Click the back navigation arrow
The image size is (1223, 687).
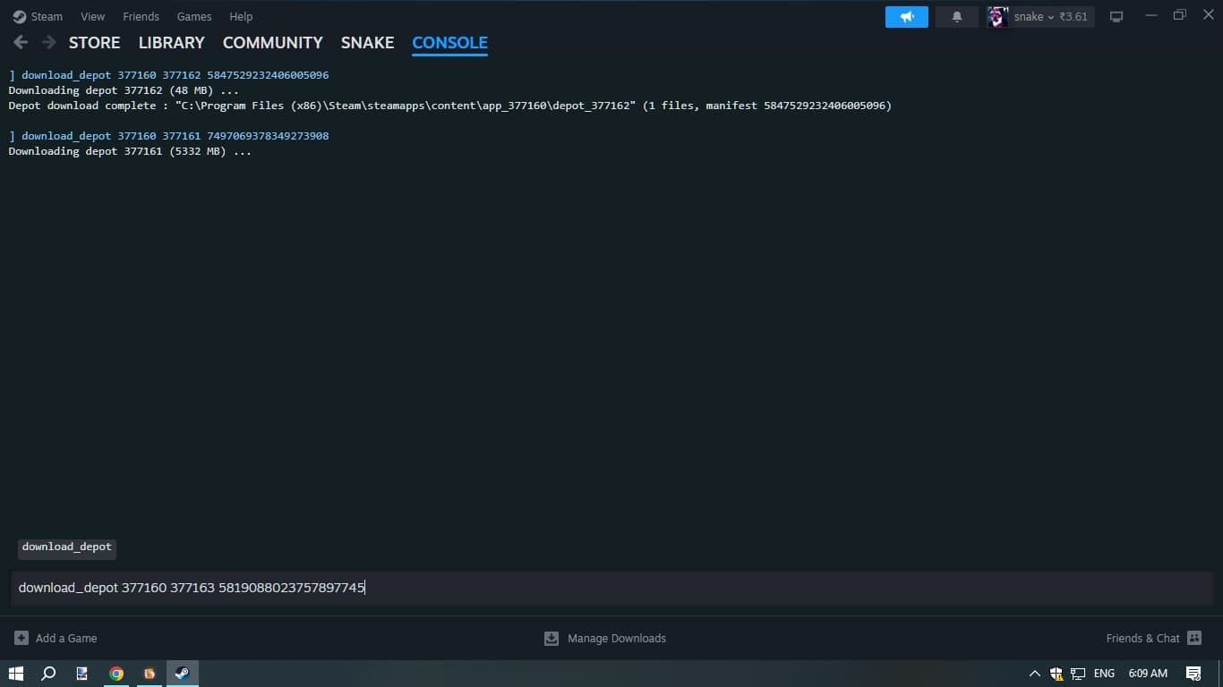[x=21, y=42]
